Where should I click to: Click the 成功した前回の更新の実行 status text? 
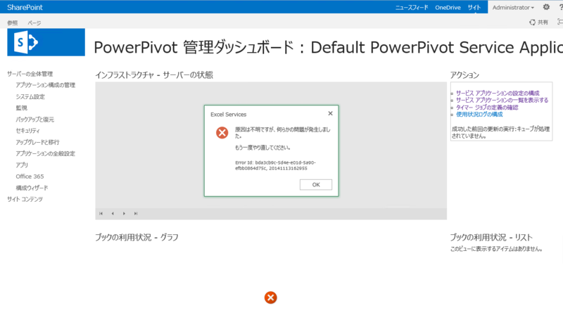click(500, 132)
